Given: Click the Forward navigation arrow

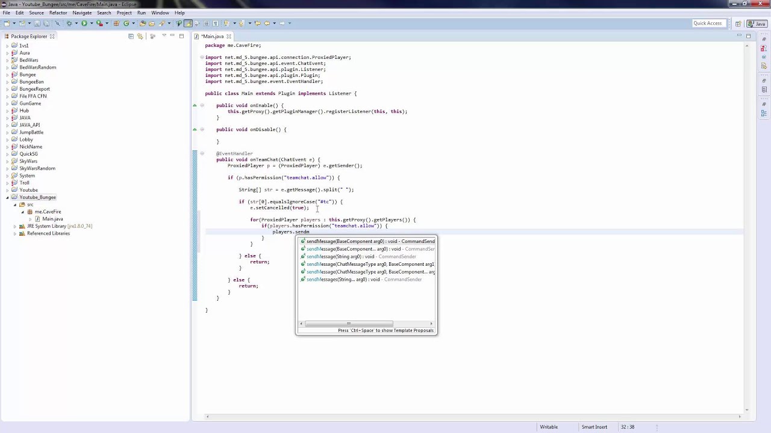Looking at the screenshot, I should pos(282,23).
